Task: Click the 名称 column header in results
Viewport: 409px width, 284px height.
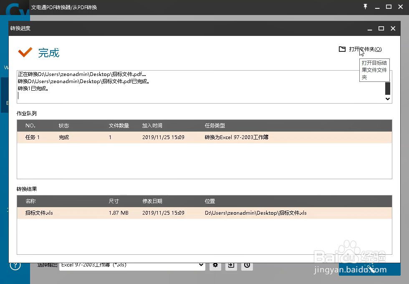Action: (x=30, y=201)
